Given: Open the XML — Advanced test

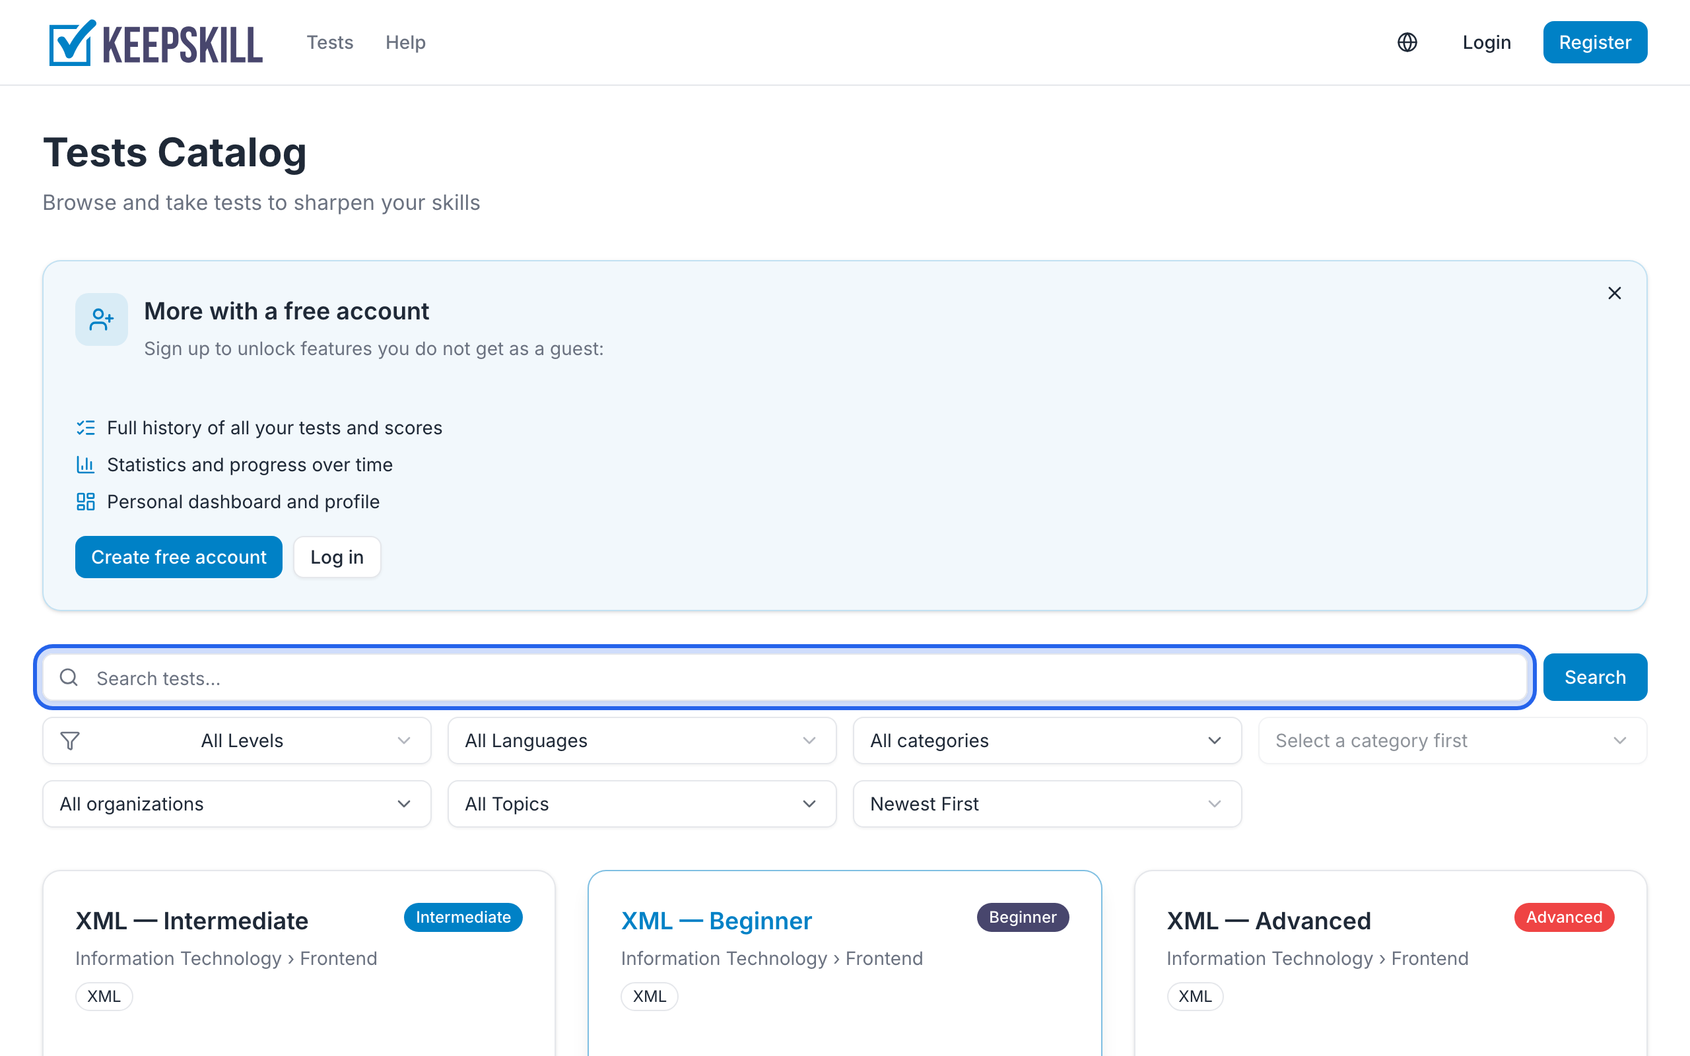Looking at the screenshot, I should click(x=1269, y=921).
